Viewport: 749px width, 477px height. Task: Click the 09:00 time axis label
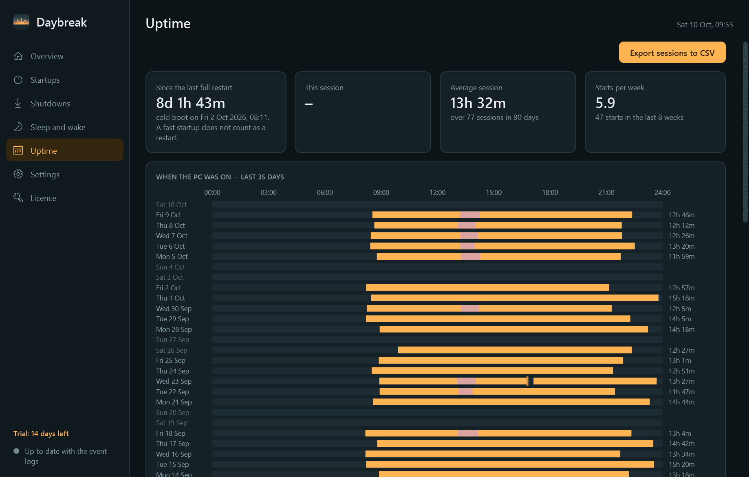(x=381, y=192)
